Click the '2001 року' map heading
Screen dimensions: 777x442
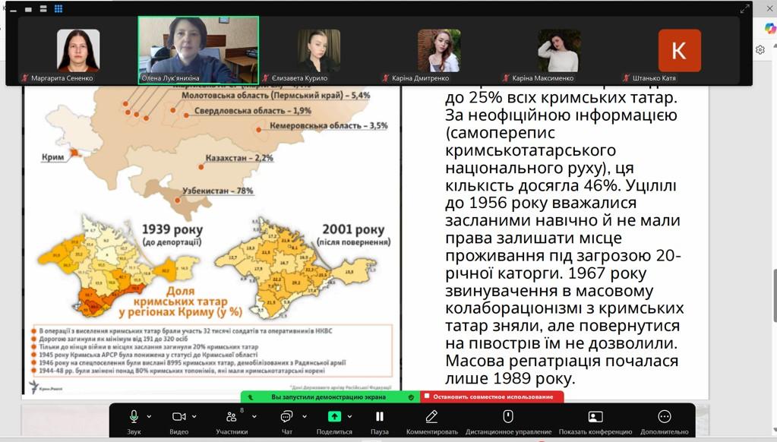353,229
